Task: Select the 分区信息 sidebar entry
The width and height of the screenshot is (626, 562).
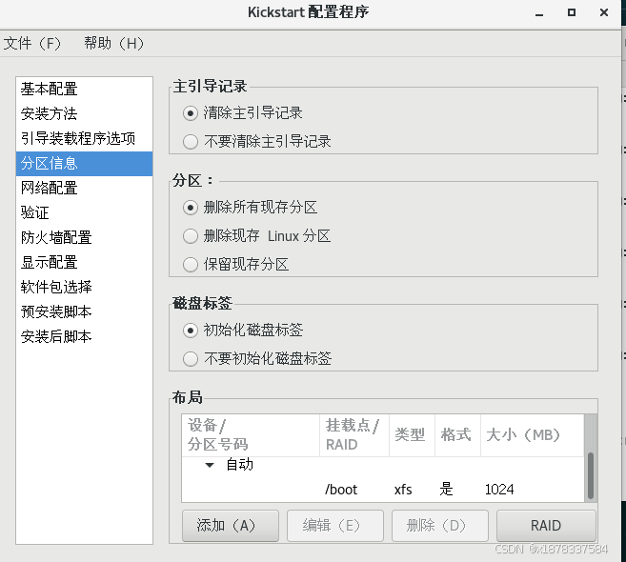Action: (x=84, y=163)
